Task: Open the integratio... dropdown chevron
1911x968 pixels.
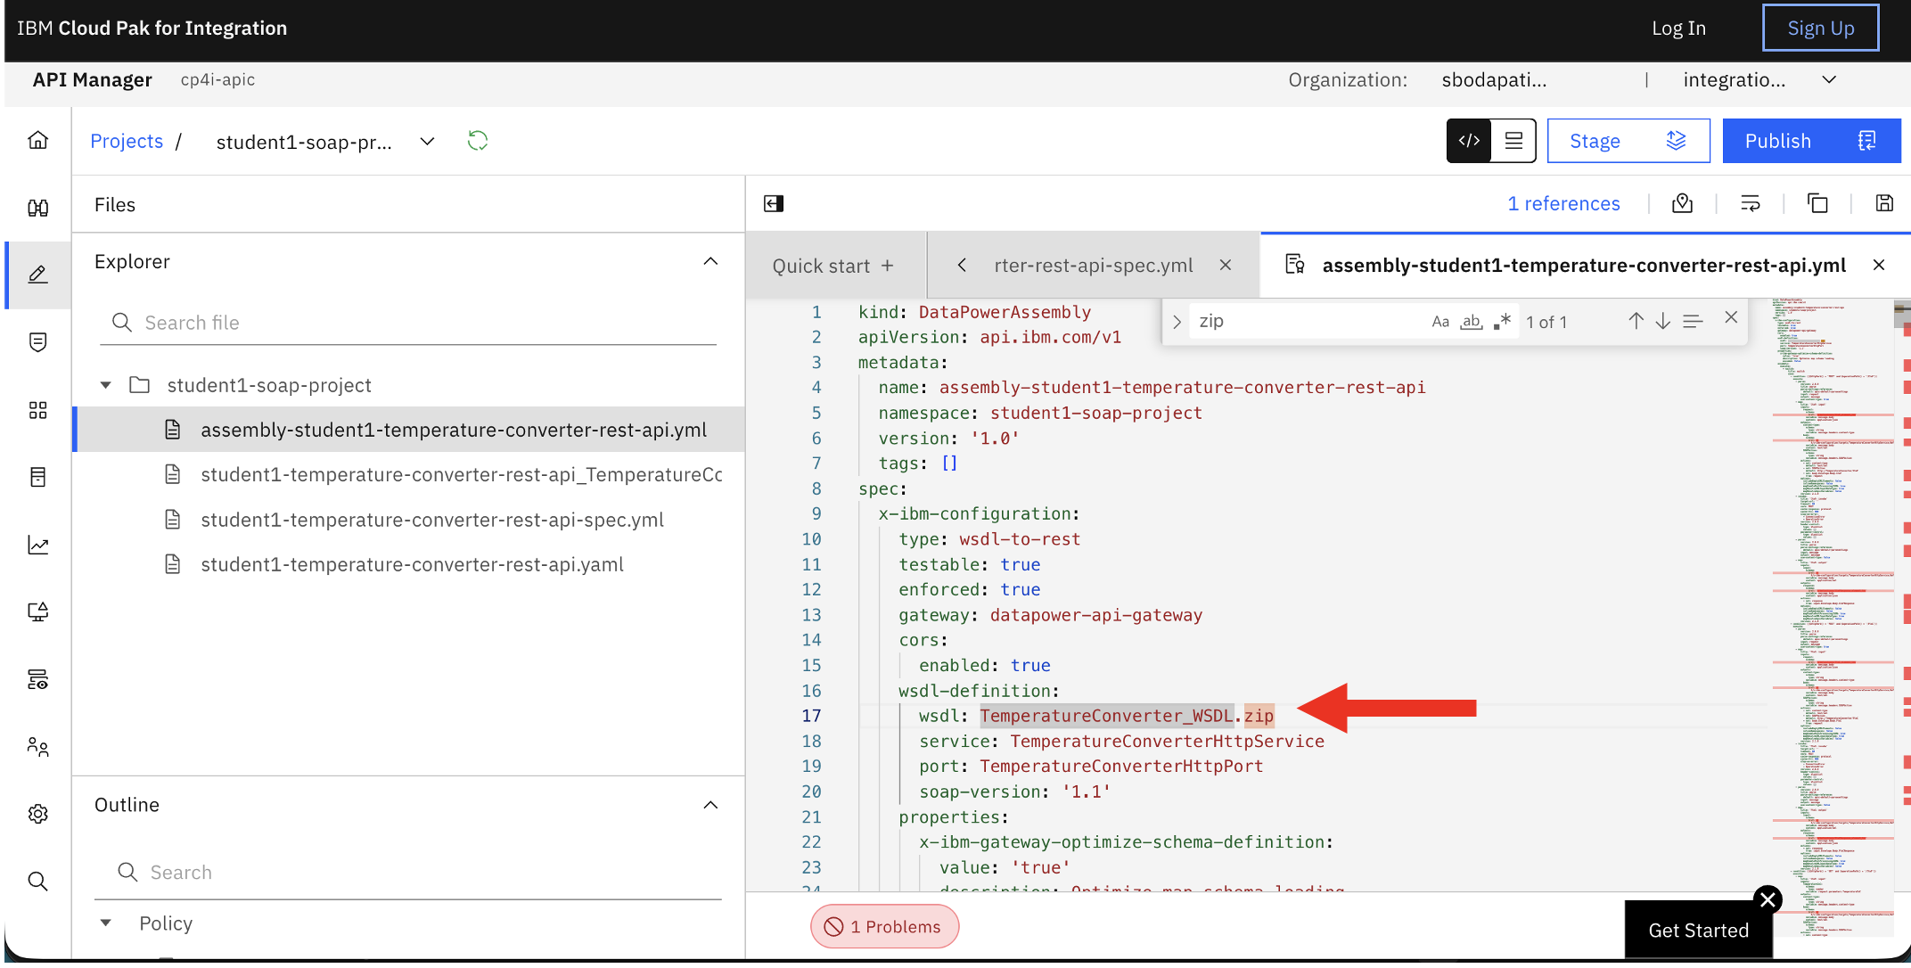Action: coord(1829,80)
